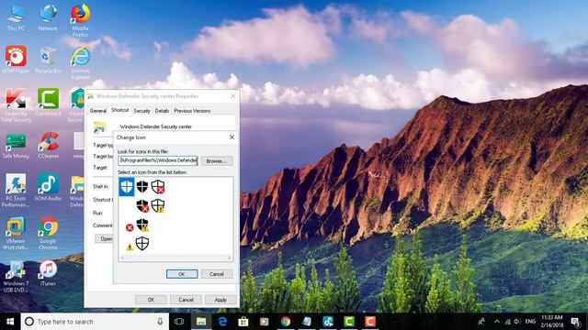This screenshot has width=588, height=330.
Task: Open the Security tab in Properties
Action: [141, 111]
